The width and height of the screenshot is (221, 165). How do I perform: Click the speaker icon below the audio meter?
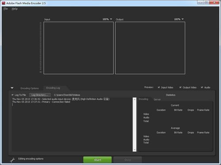pos(41,72)
